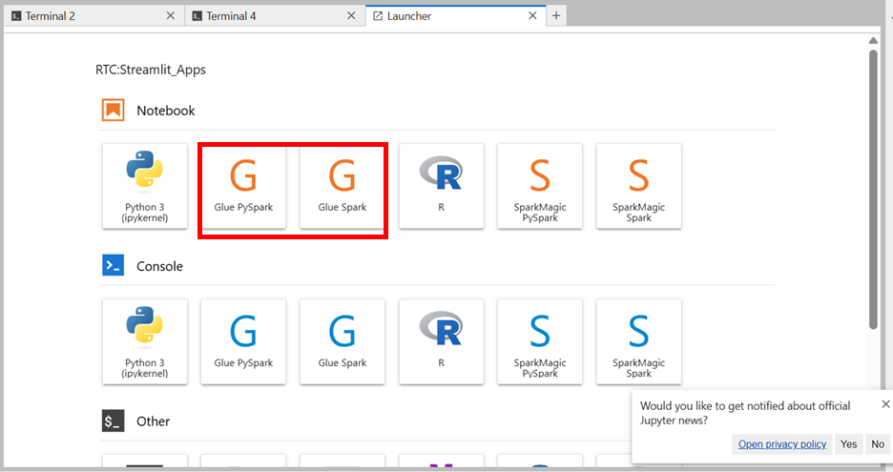The height and width of the screenshot is (472, 893).
Task: Start Python 3 (ipykernel) console
Action: [x=145, y=341]
